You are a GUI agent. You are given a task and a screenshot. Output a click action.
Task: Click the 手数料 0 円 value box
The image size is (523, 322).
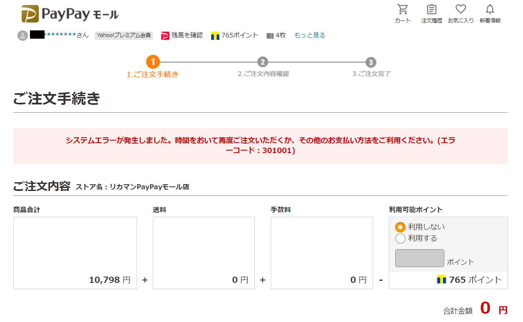(x=322, y=253)
